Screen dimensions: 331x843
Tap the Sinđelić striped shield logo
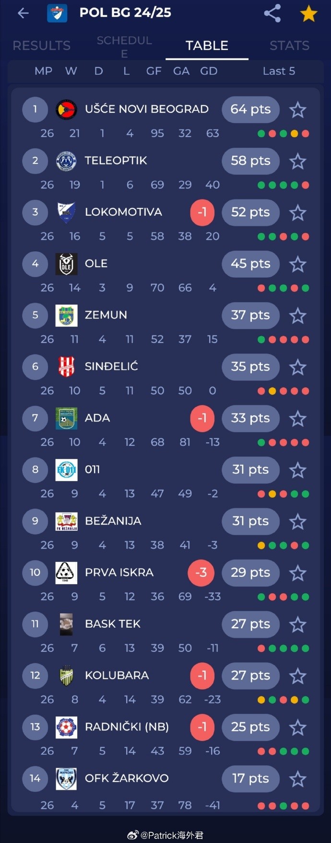pyautogui.click(x=66, y=367)
